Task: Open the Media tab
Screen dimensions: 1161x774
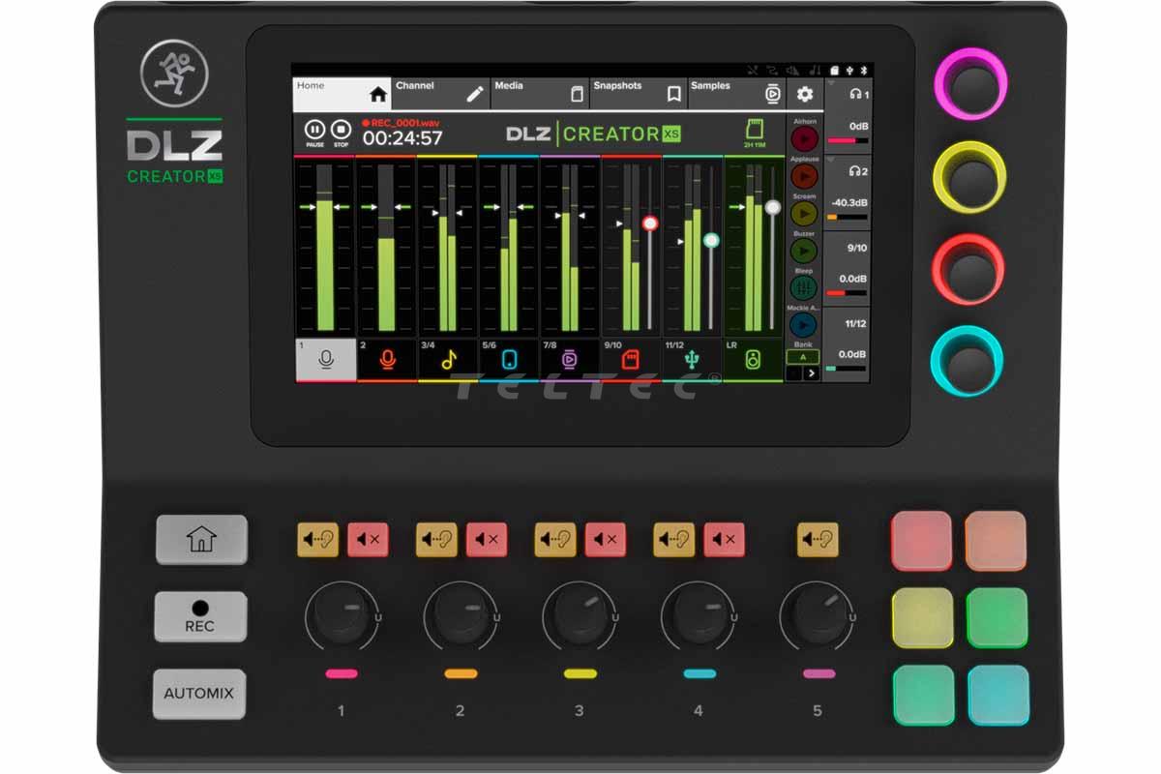Action: coord(540,93)
